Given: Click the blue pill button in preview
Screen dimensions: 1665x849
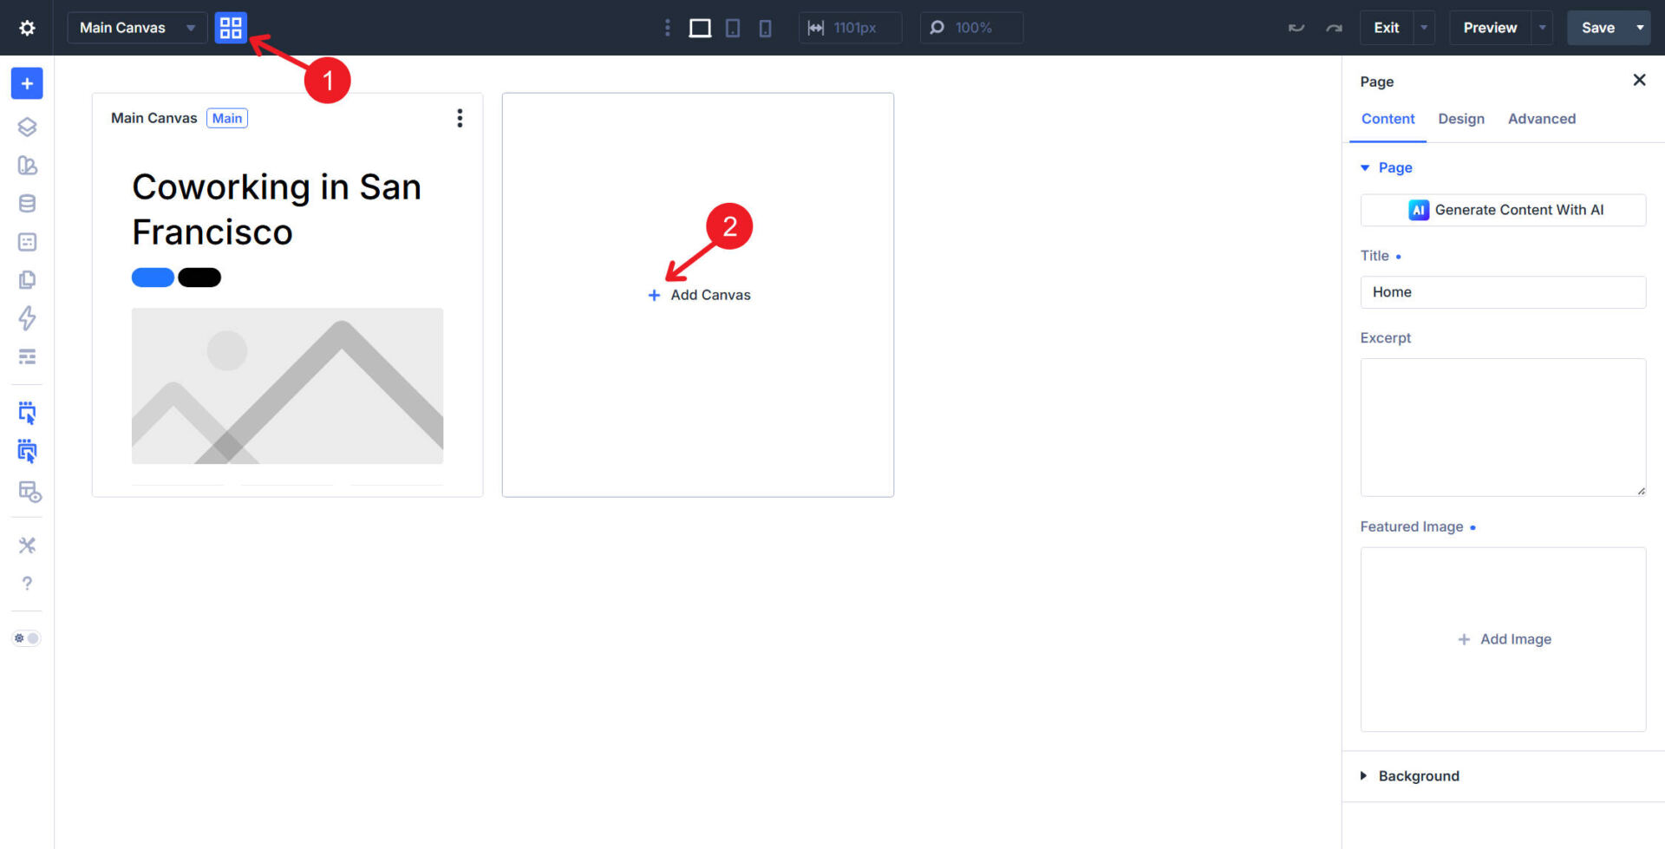Looking at the screenshot, I should 153,278.
